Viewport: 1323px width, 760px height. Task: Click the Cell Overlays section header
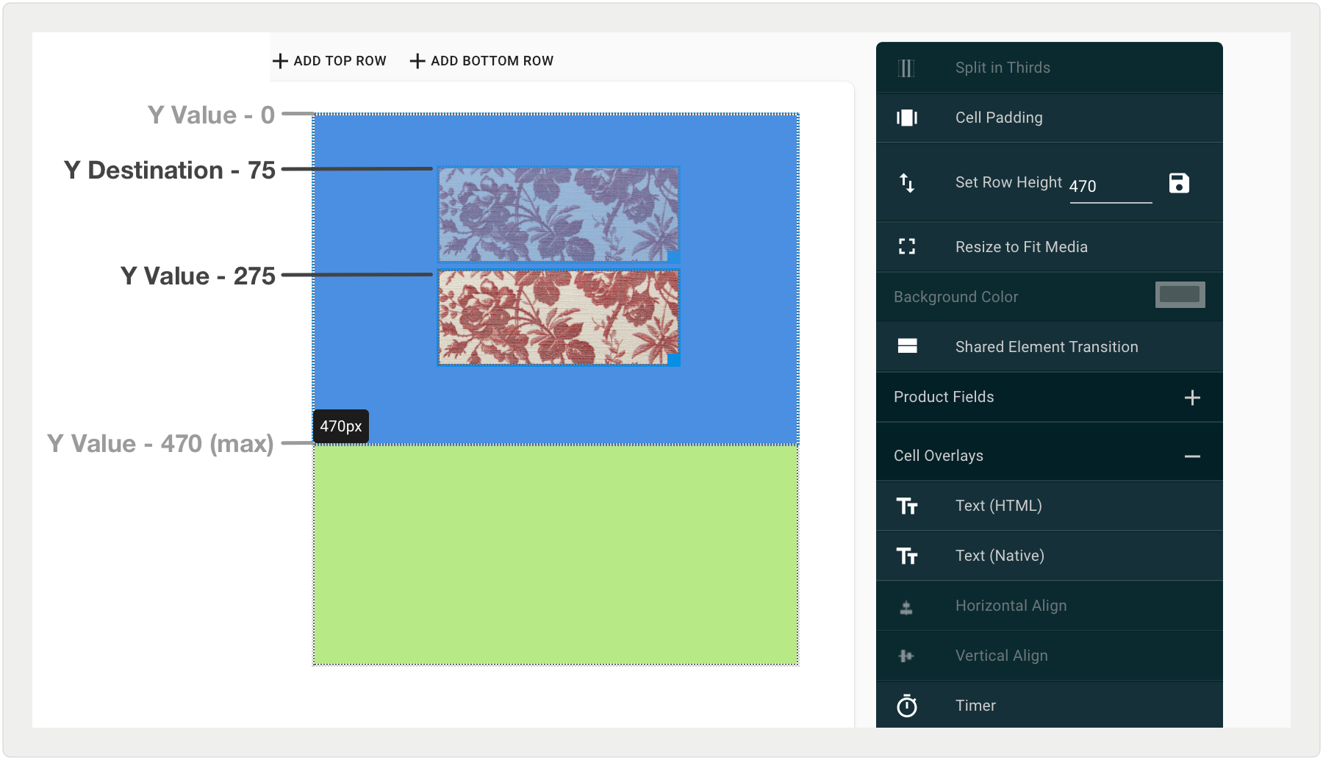tap(1050, 456)
